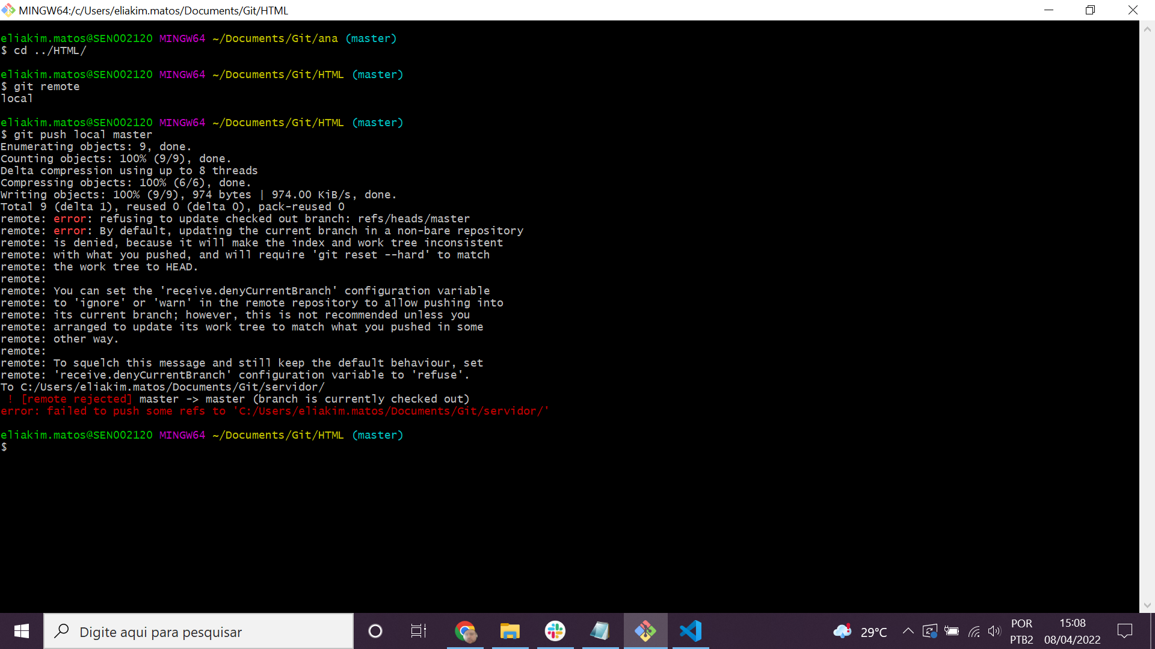Click the 'git remote' command line

47,87
